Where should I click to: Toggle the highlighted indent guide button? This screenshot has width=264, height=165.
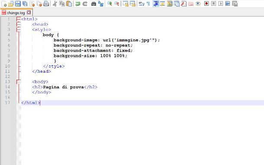(156, 4)
